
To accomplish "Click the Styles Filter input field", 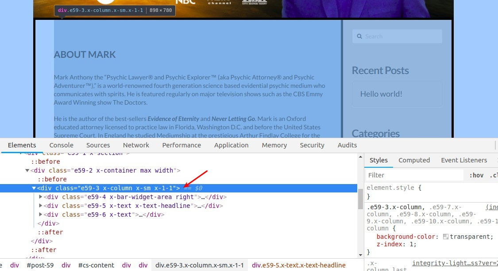I will tap(414, 175).
